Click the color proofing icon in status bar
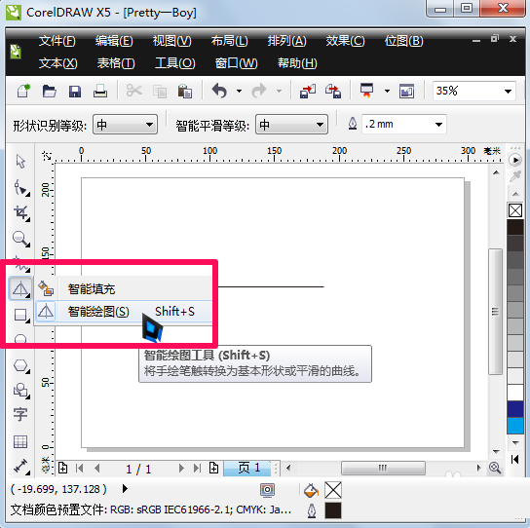This screenshot has height=528, width=530. pos(267,490)
